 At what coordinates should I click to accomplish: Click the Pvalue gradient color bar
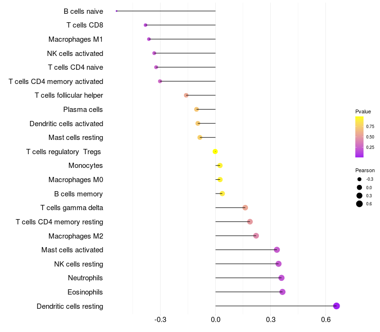click(x=360, y=137)
